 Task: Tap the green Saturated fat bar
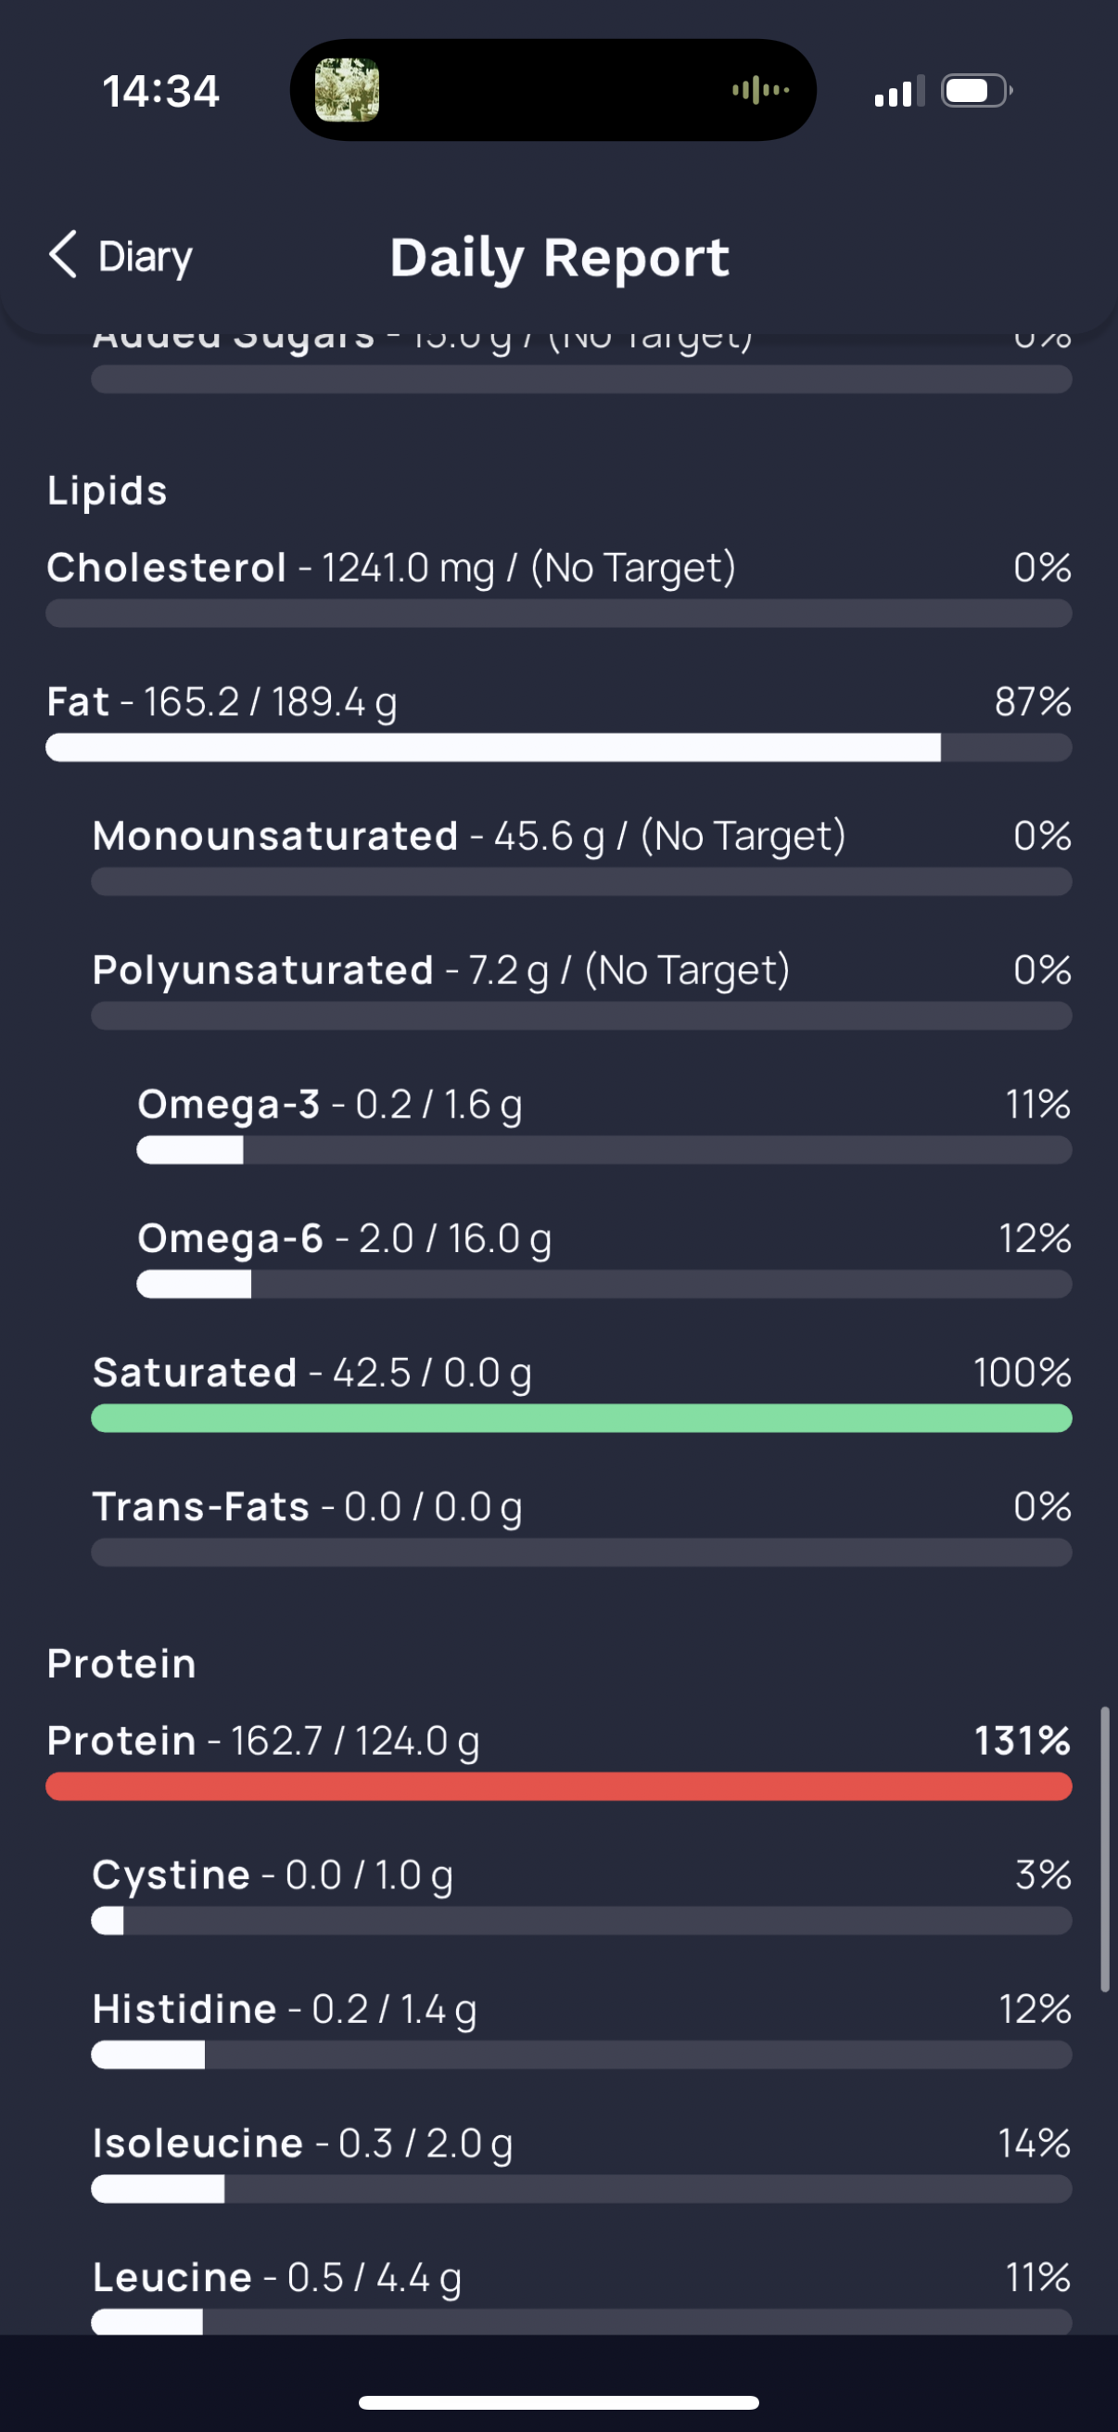[x=581, y=1418]
